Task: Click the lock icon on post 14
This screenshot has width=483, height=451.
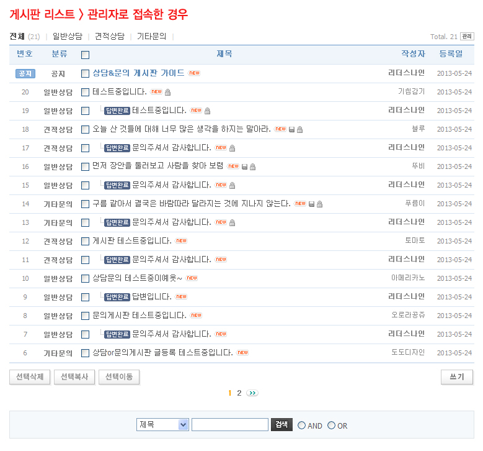Action: coord(319,204)
